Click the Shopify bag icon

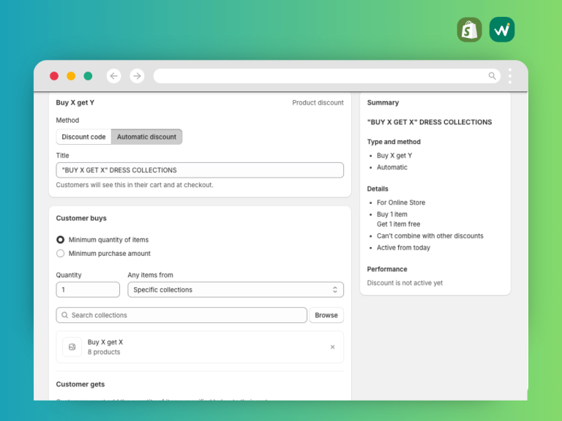469,30
